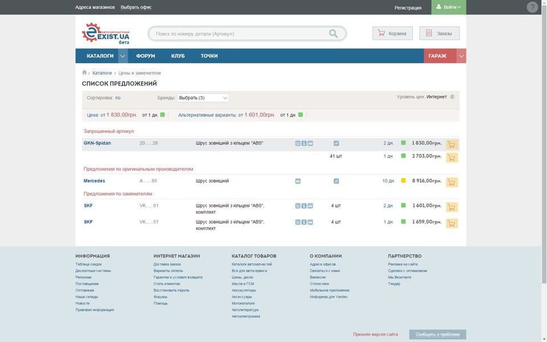This screenshot has width=547, height=342.
Task: Click sorting 'по' link
Action: coord(117,97)
